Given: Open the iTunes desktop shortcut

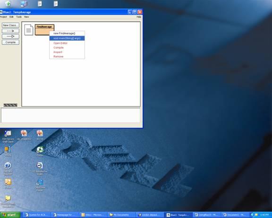Looking at the screenshot, I should (40, 151).
